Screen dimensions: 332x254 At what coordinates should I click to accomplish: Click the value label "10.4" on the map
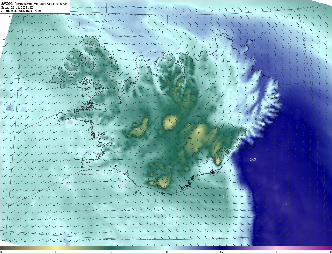pyautogui.click(x=69, y=183)
